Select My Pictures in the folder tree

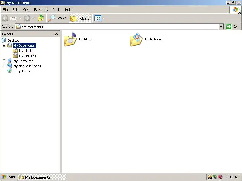click(x=28, y=56)
